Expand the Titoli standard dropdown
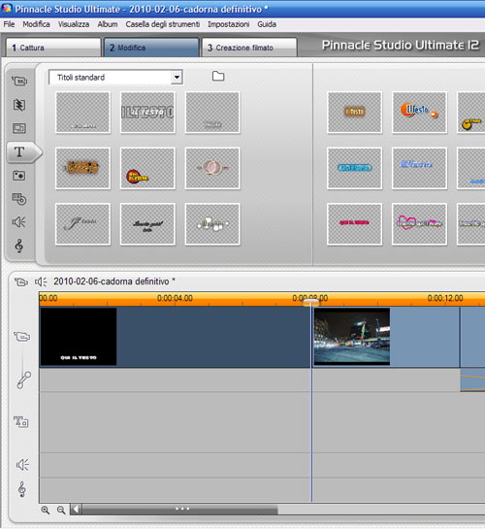 click(177, 78)
